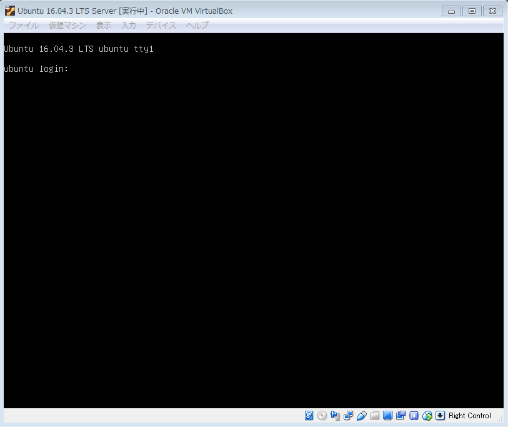Click the keyboard capture arrow indicator
Viewport: 508px width, 427px height.
pos(441,416)
